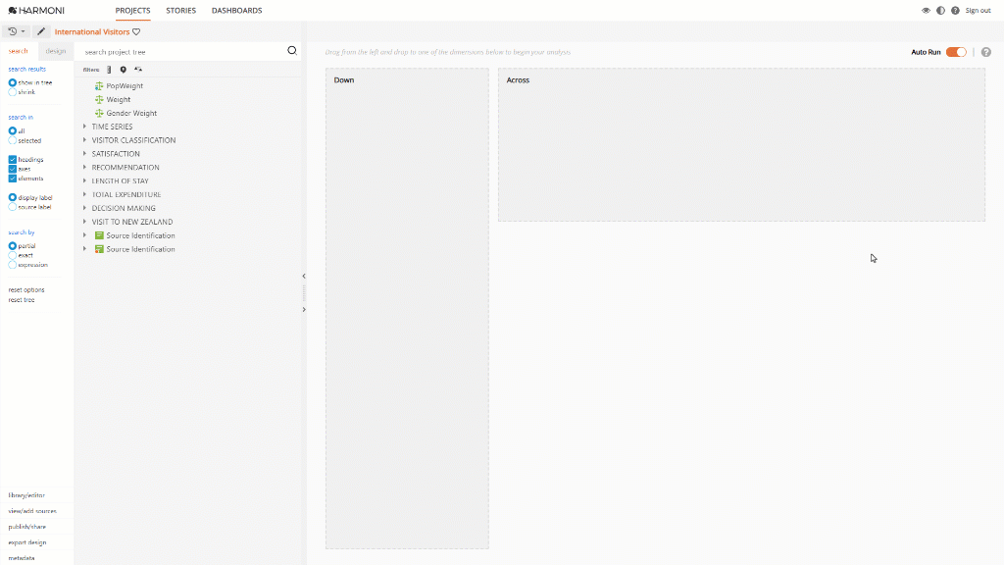Expand left panel with right chevron
This screenshot has width=1004, height=565.
304,309
